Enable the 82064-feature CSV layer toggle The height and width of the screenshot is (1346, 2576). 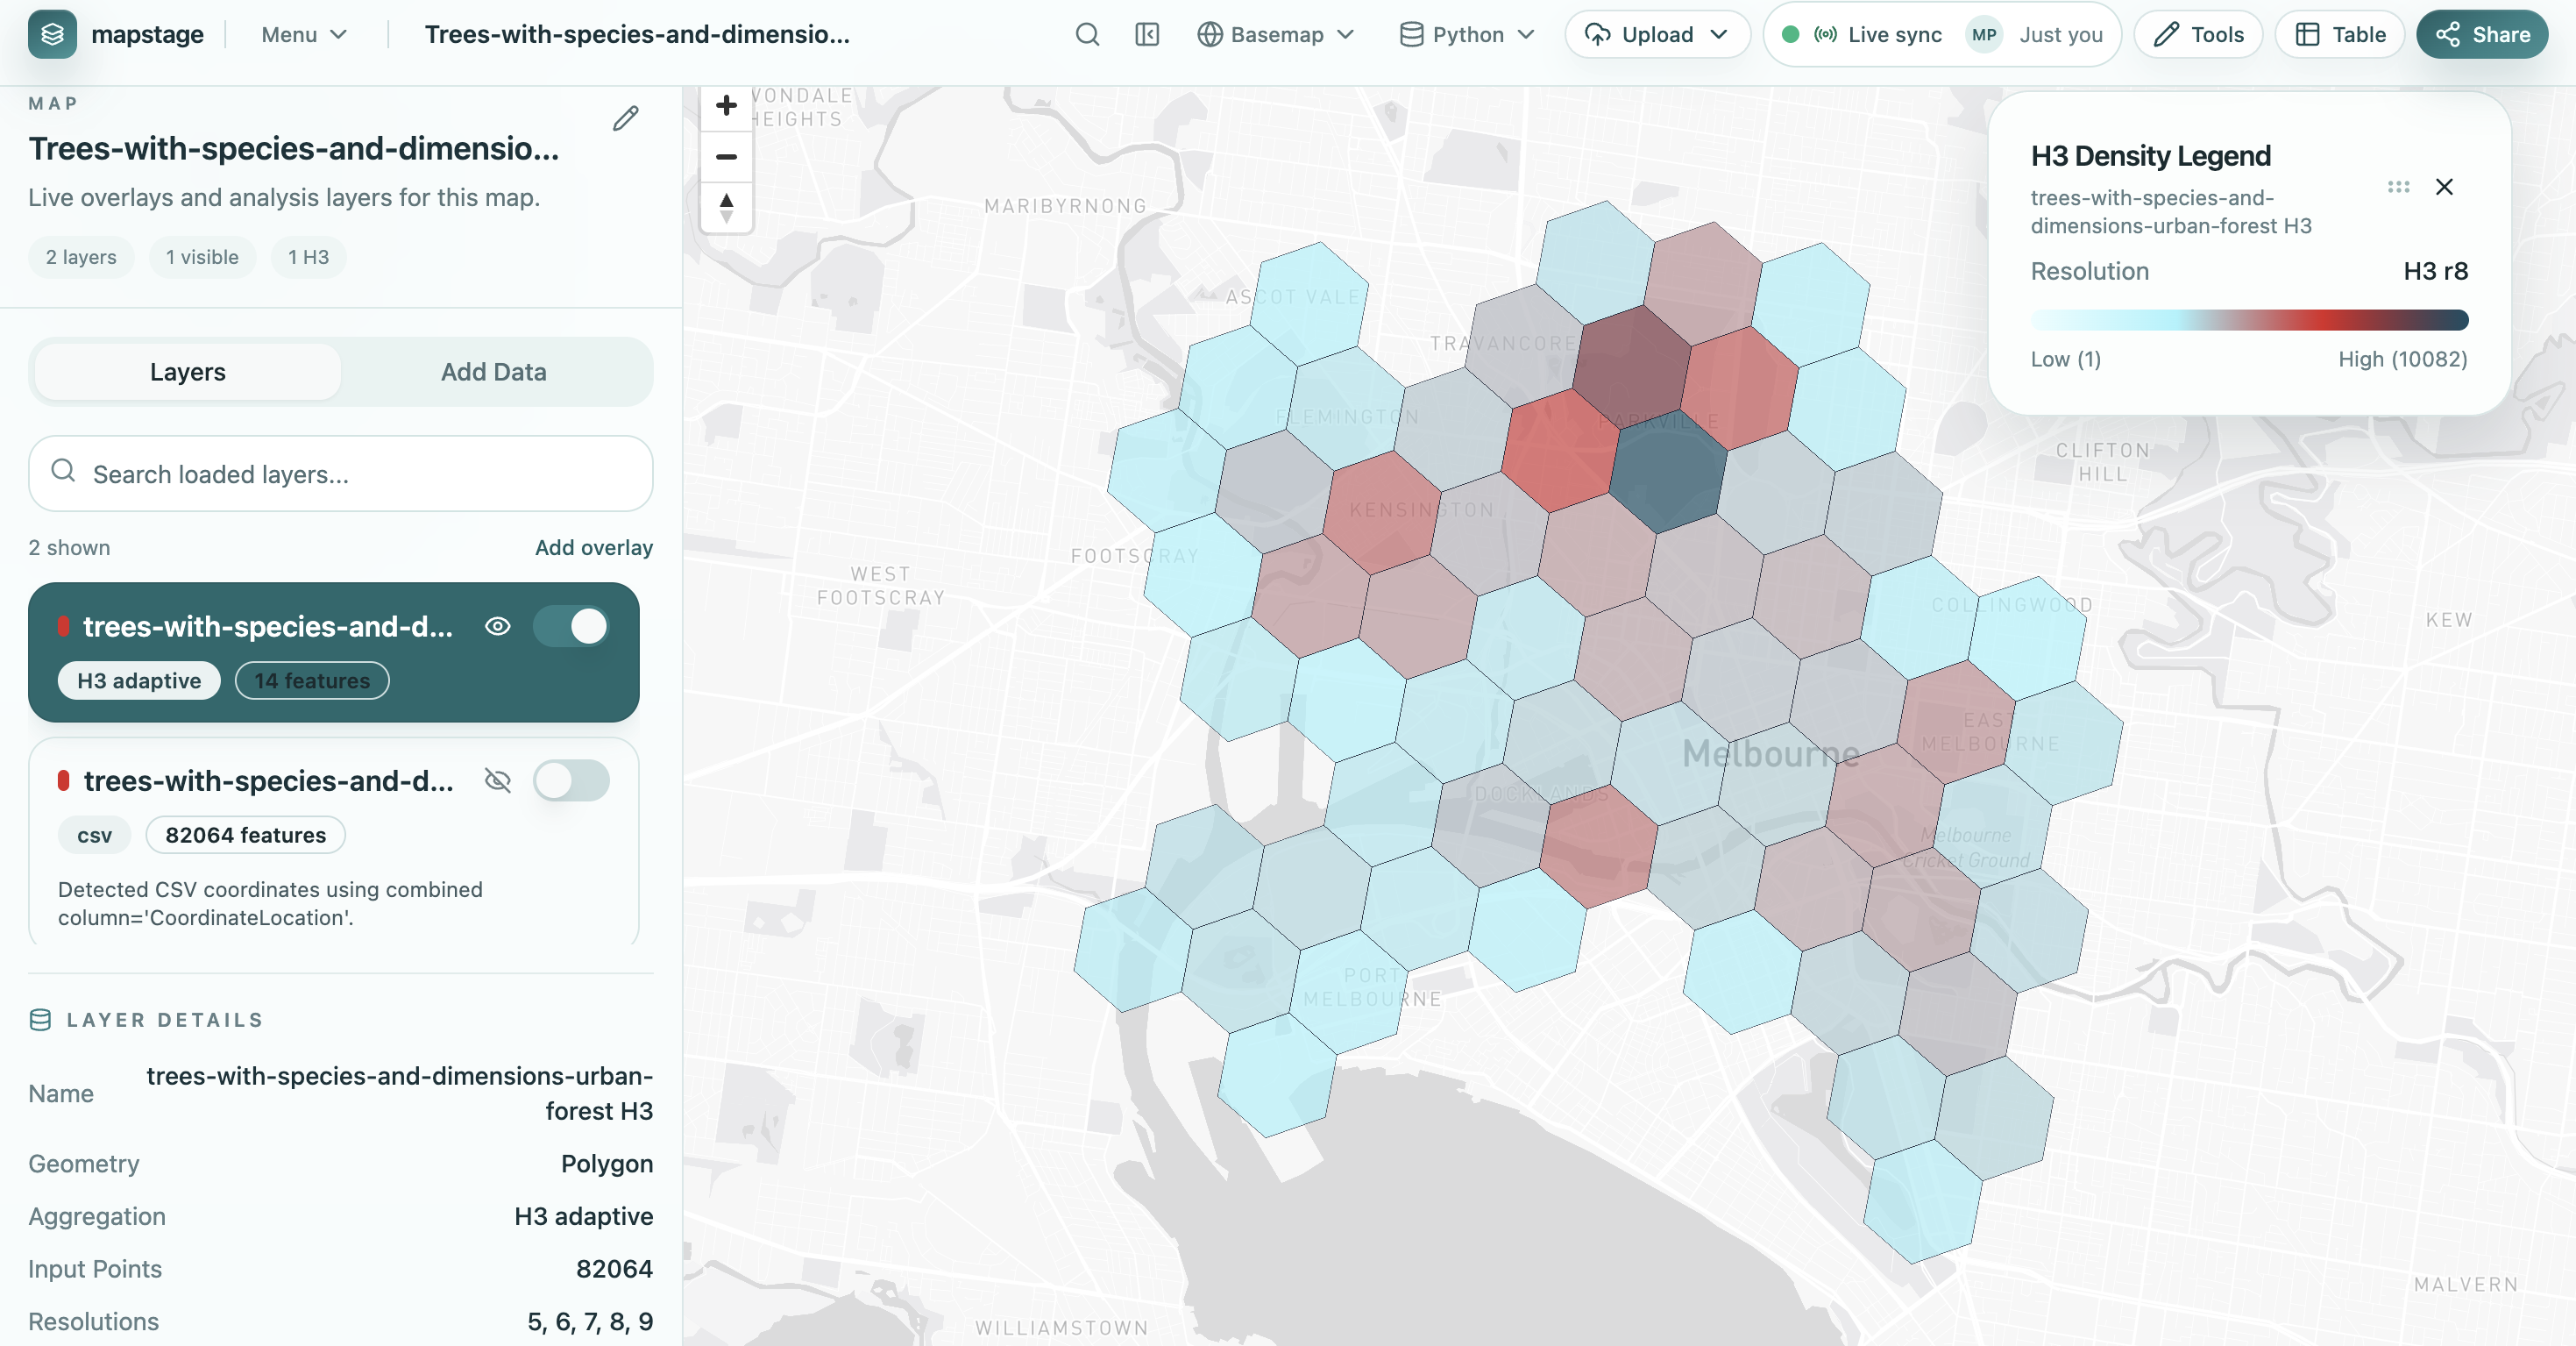pyautogui.click(x=571, y=781)
